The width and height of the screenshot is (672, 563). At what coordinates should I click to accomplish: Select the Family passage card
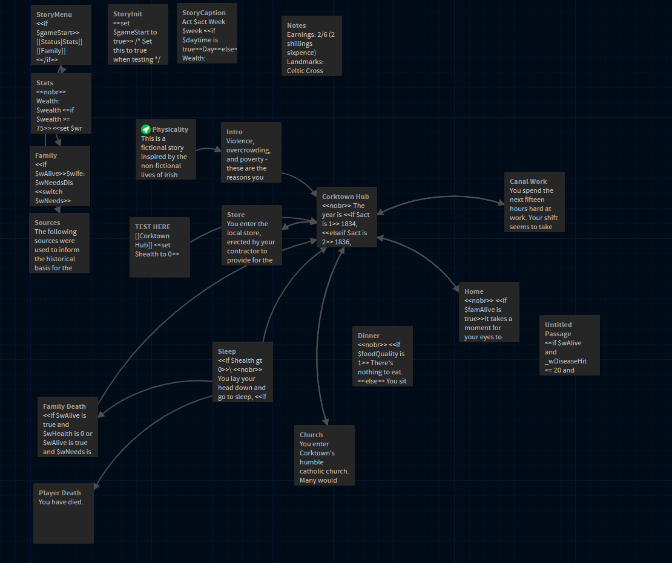[60, 176]
